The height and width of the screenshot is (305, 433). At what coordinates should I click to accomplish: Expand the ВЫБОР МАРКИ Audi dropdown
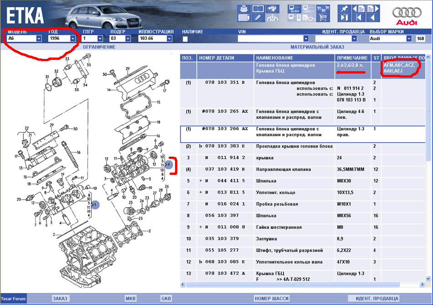(408, 39)
